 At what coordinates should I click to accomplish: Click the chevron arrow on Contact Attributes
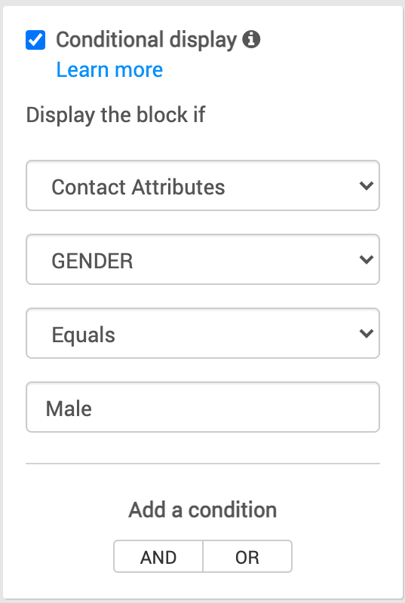[x=366, y=185]
